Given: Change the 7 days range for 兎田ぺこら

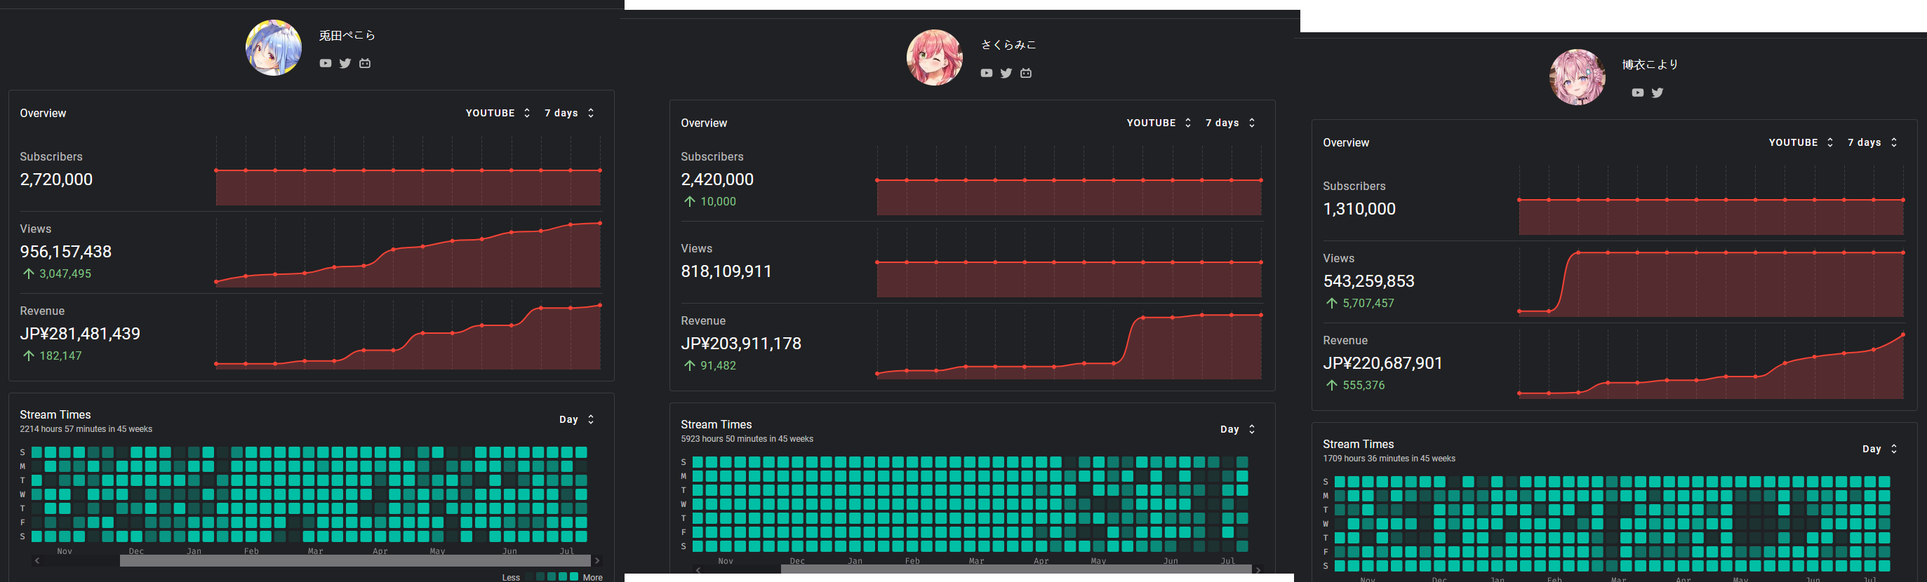Looking at the screenshot, I should click(x=569, y=113).
